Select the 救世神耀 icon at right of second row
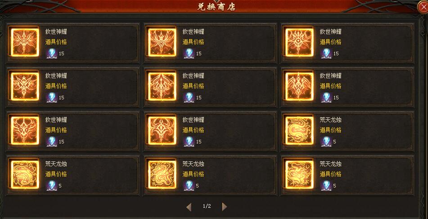Screen dimensions: 428x219 [299, 86]
